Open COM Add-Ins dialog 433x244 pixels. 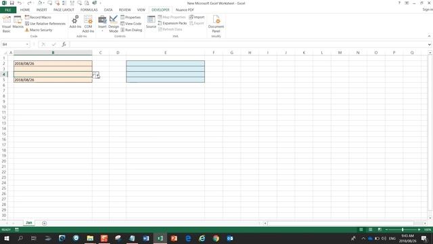coord(88,24)
